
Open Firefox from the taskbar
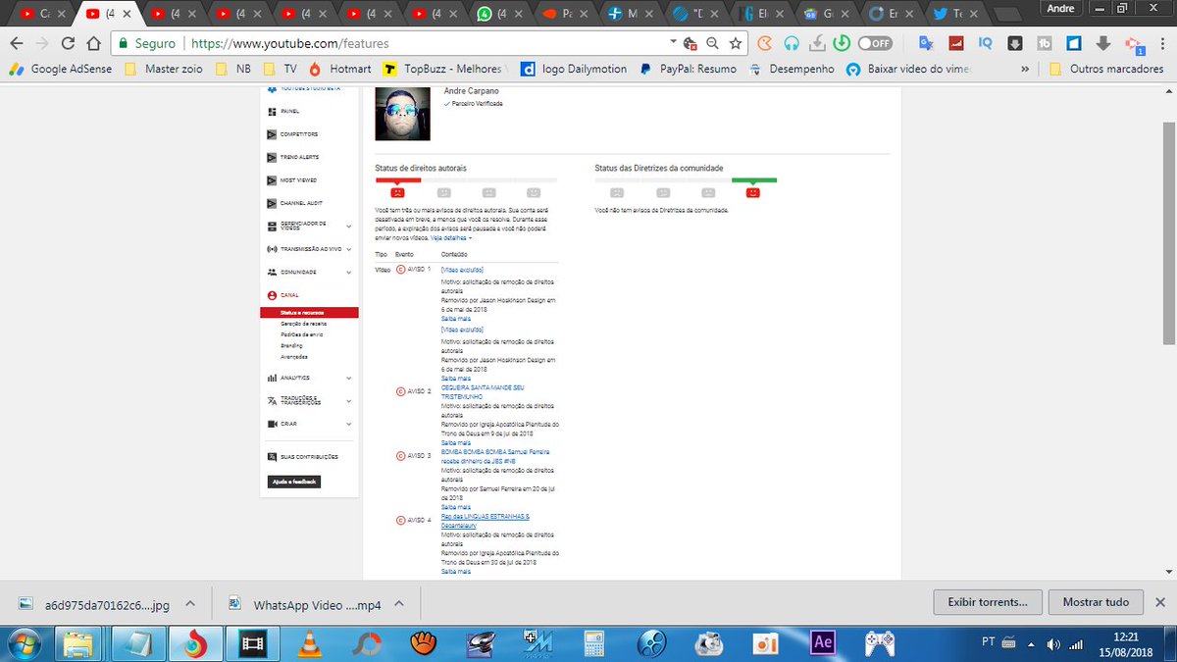[197, 643]
